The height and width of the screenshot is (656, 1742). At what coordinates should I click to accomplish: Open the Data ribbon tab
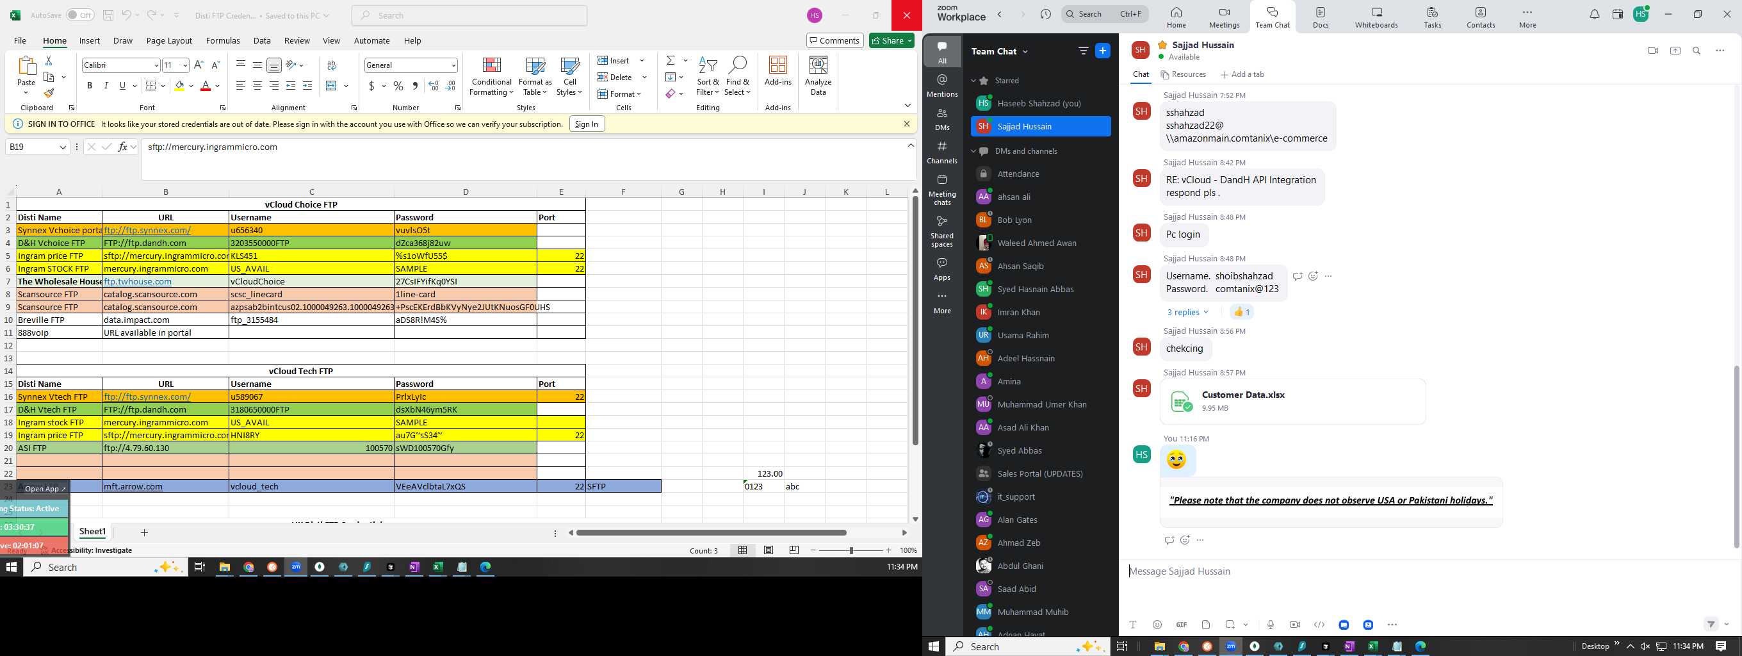262,40
